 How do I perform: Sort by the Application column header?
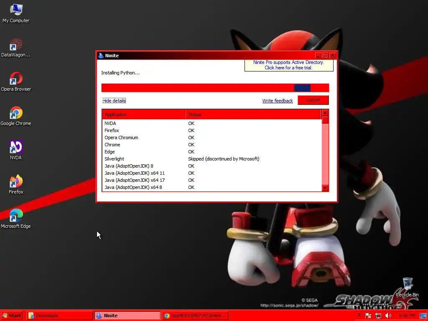pos(144,115)
